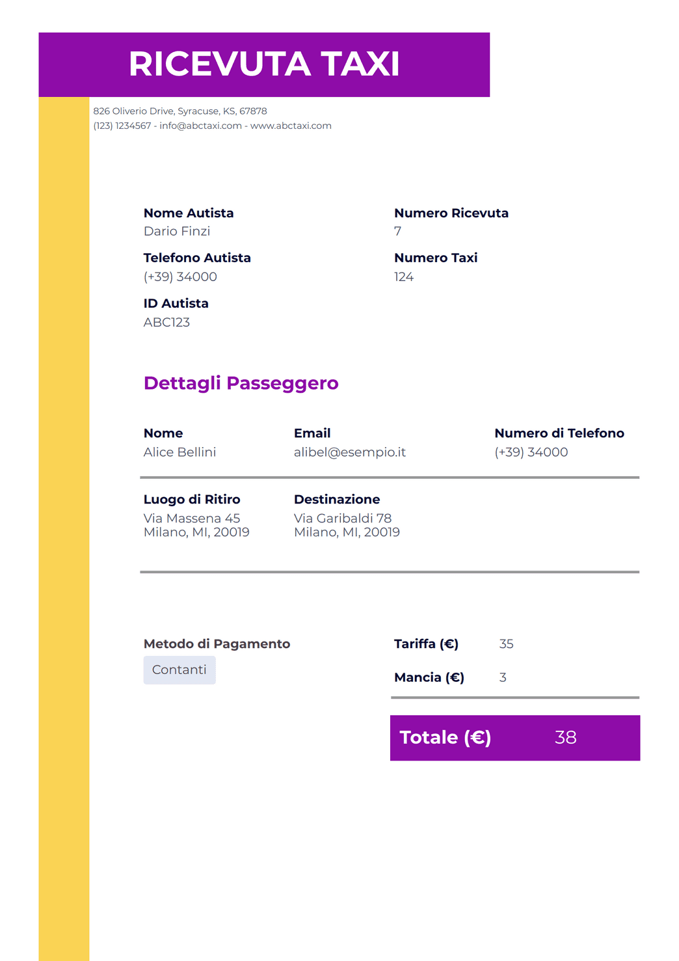Select the driver name Dario Finzi
Screen dimensions: 679x961
click(177, 231)
